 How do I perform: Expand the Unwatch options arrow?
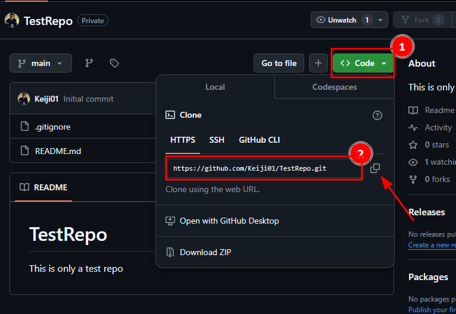[x=380, y=20]
